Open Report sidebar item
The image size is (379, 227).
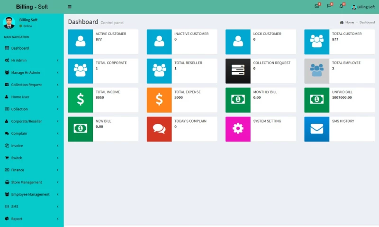tap(32, 218)
